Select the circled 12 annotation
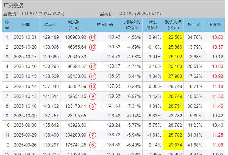 (93, 66)
